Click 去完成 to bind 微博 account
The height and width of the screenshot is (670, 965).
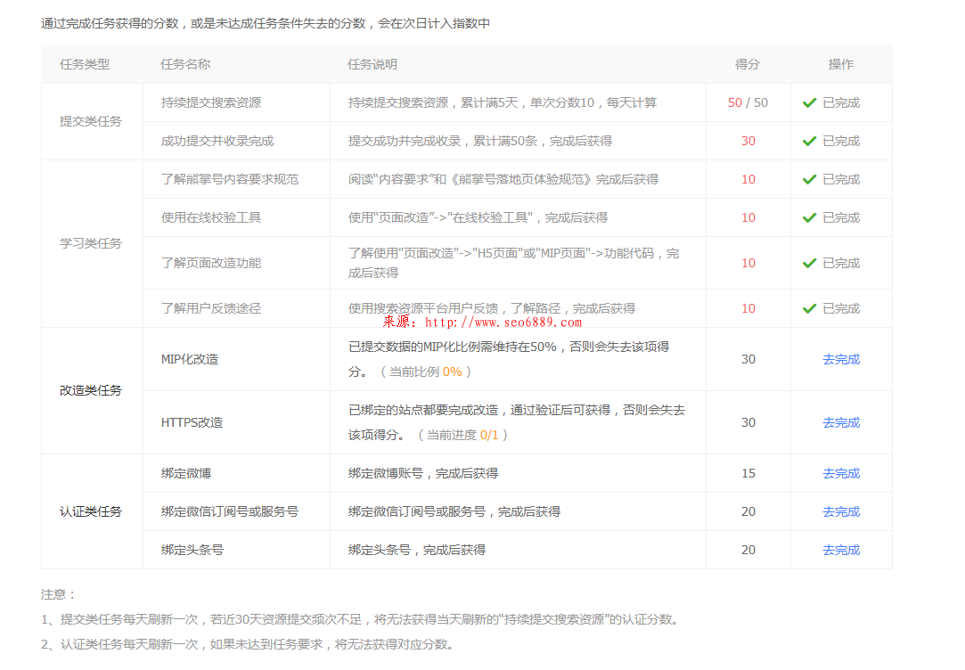coord(840,473)
